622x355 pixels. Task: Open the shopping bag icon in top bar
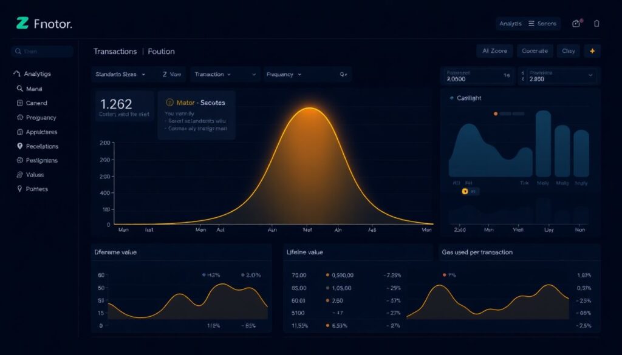[576, 23]
